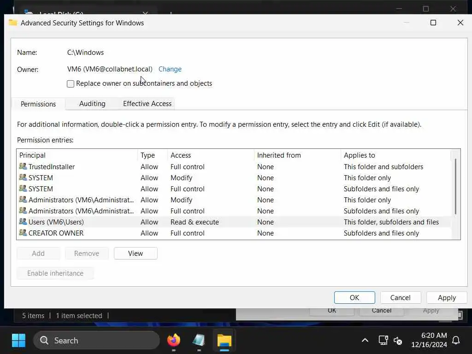Click the owner name VM6 (VM6@collabnet.local)

tap(110, 69)
